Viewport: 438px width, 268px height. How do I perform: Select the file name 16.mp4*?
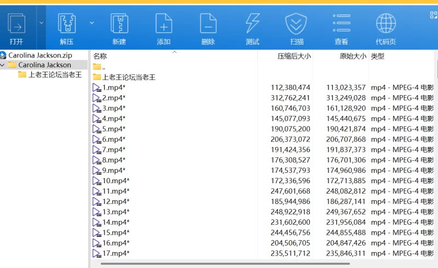(x=116, y=243)
